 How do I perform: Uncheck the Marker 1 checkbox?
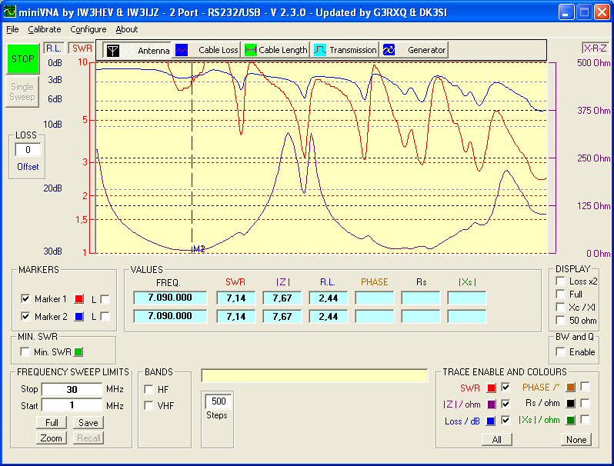pyautogui.click(x=26, y=298)
